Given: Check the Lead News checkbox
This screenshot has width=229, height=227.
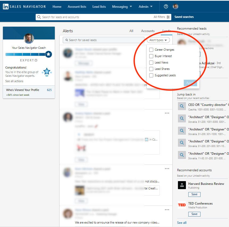Looking at the screenshot, I should [x=151, y=62].
